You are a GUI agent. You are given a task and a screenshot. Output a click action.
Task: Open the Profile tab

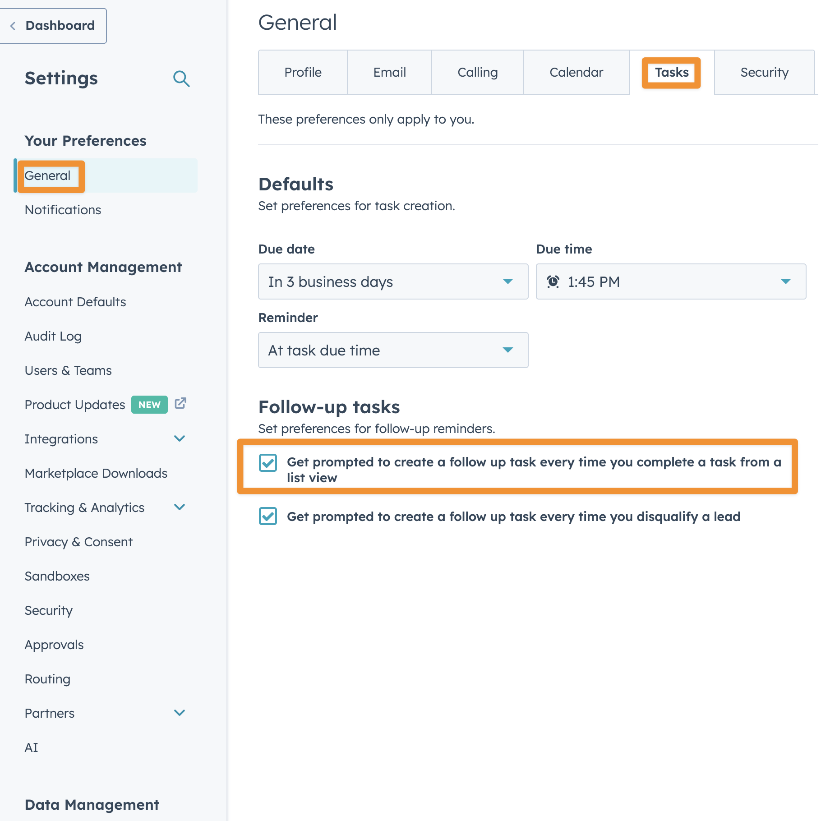click(x=303, y=73)
